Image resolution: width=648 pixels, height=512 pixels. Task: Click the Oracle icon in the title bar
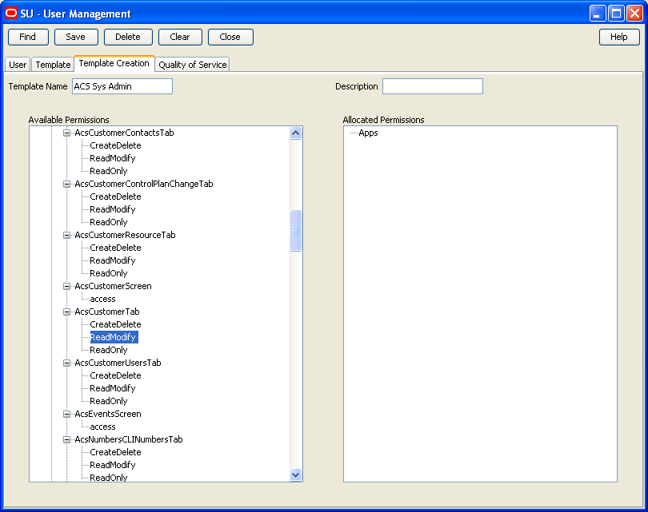[x=10, y=12]
